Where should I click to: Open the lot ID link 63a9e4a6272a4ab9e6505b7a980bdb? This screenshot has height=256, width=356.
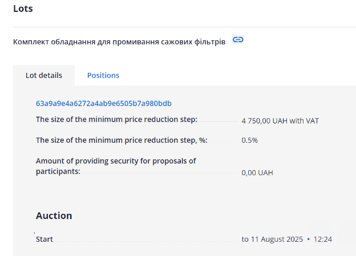click(104, 104)
